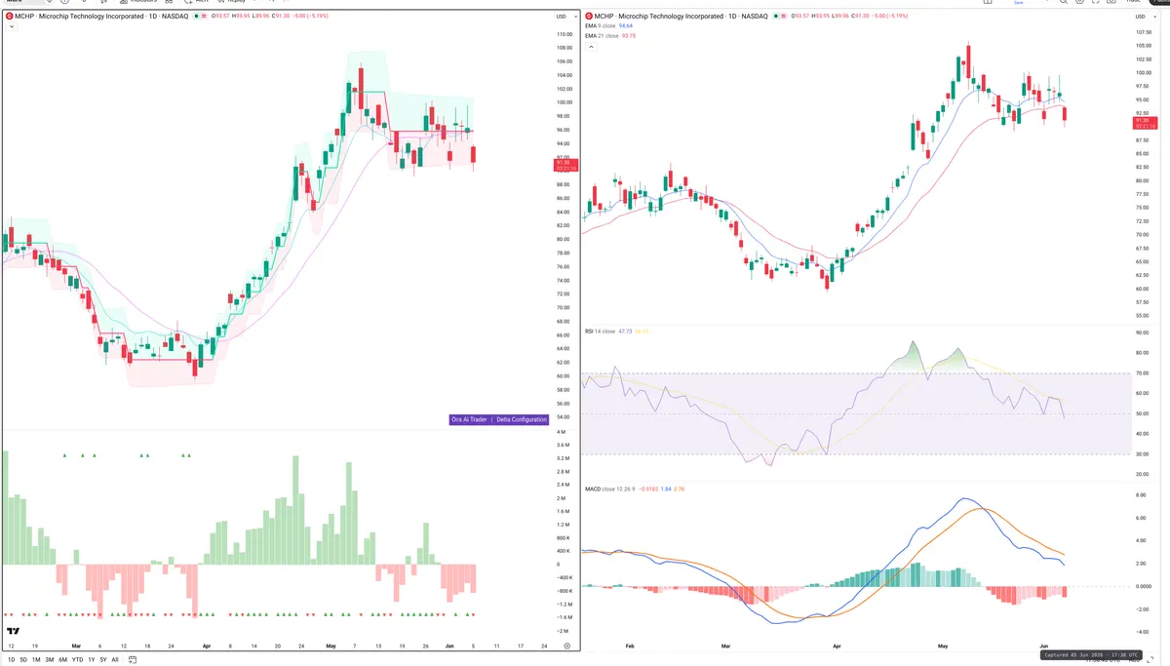This screenshot has height=666, width=1170.
Task: Click MCHP symbol title in right chart
Action: coord(681,17)
